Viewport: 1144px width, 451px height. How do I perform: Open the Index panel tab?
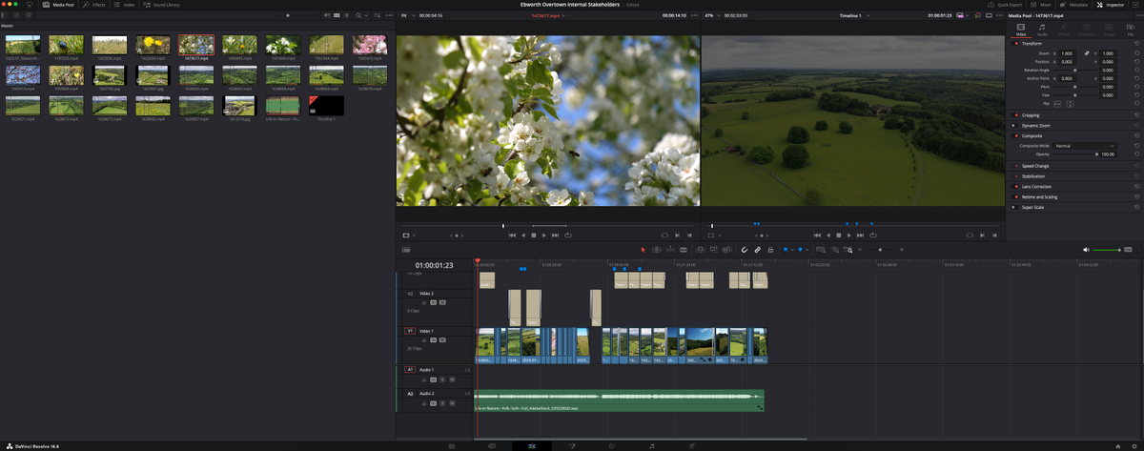coord(124,5)
